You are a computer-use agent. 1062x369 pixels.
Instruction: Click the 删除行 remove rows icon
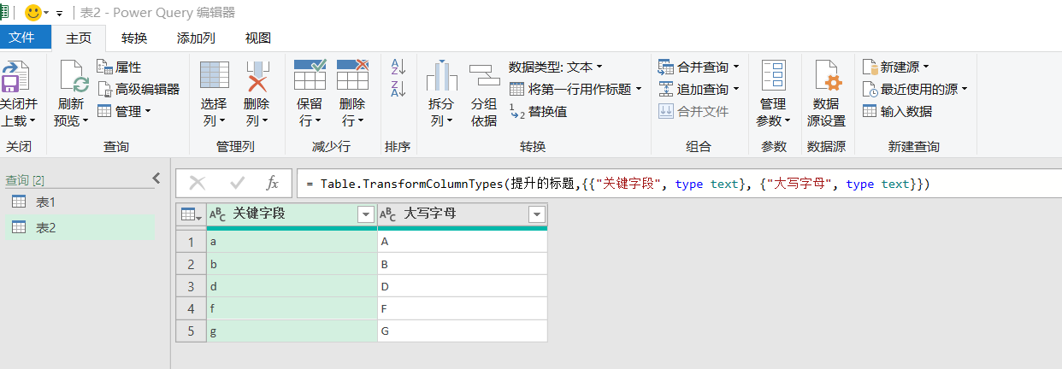[x=352, y=75]
